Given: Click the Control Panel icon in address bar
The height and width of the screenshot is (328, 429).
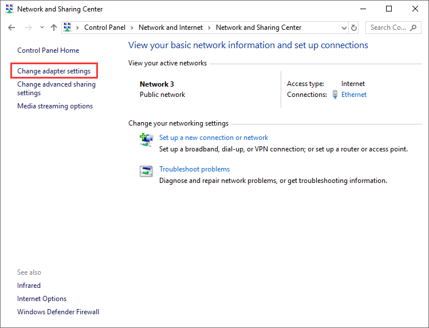Looking at the screenshot, I should [68, 28].
